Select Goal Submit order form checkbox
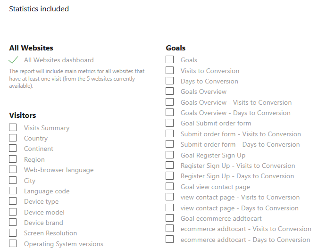The image size is (318, 249). pyautogui.click(x=170, y=123)
